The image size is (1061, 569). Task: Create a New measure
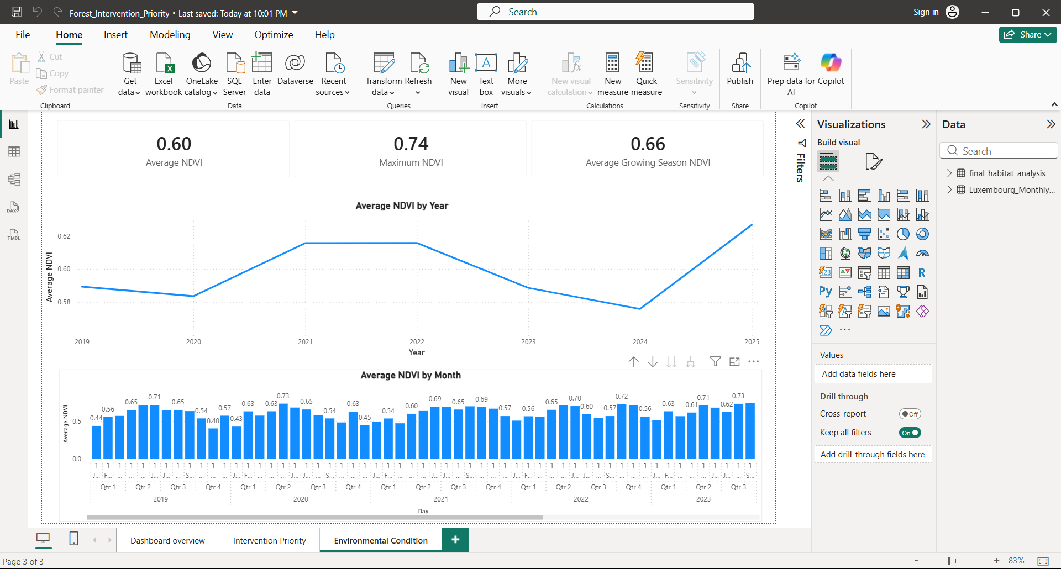pyautogui.click(x=613, y=74)
